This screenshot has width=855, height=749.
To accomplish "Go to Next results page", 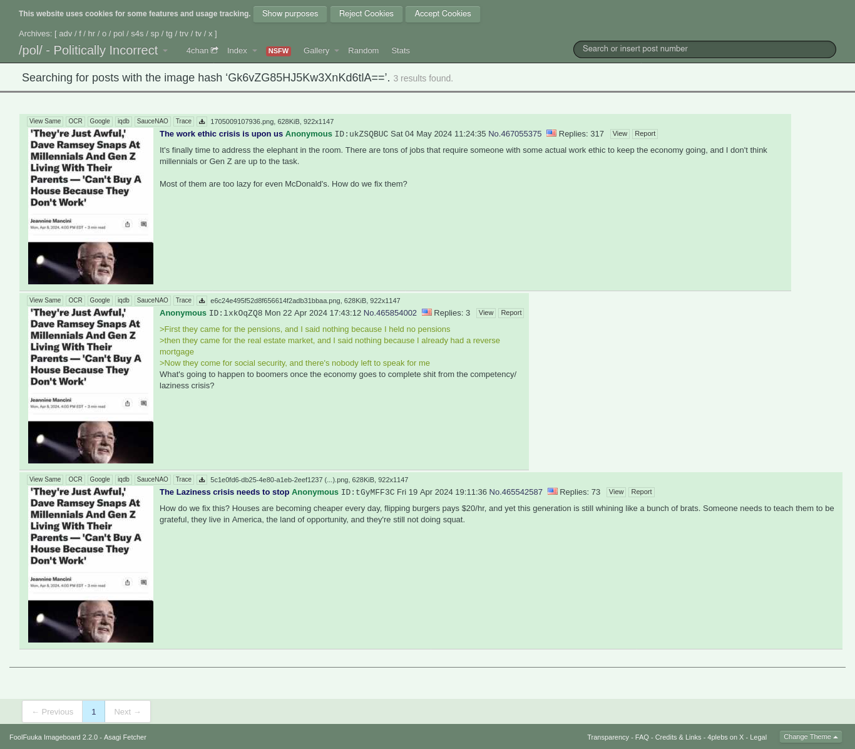I will [128, 711].
